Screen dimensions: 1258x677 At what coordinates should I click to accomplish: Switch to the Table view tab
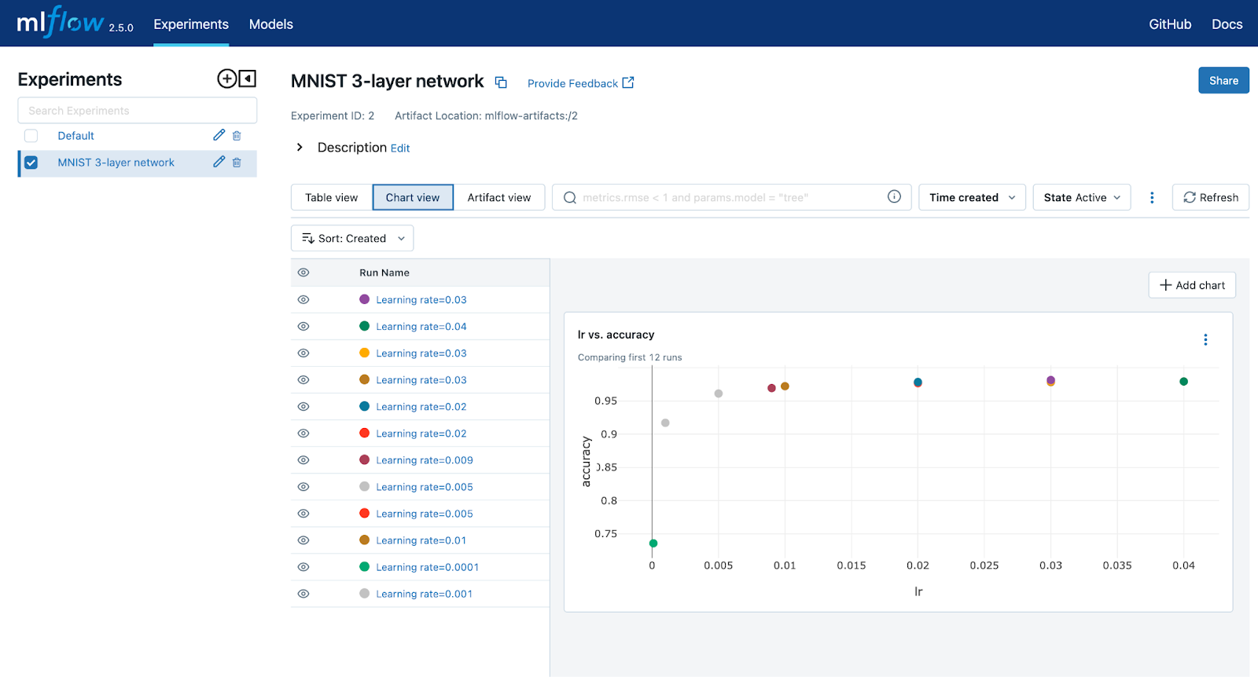point(331,198)
